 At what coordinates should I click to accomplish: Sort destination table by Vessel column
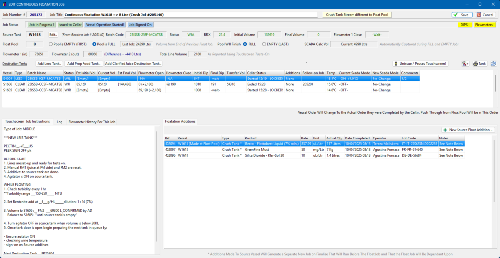click(x=8, y=73)
